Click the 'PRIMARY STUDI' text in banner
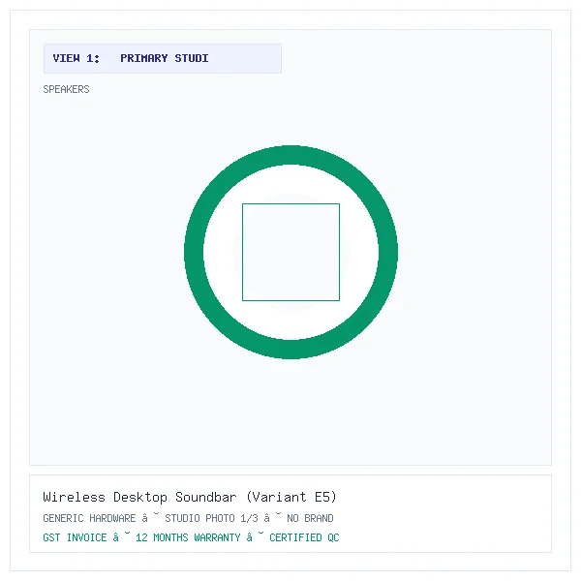The image size is (581, 581). pos(165,58)
